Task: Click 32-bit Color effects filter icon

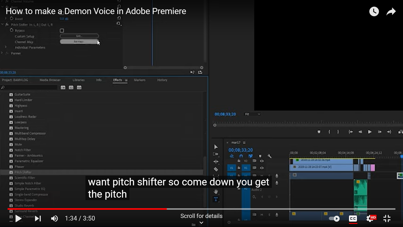Action: [71, 87]
